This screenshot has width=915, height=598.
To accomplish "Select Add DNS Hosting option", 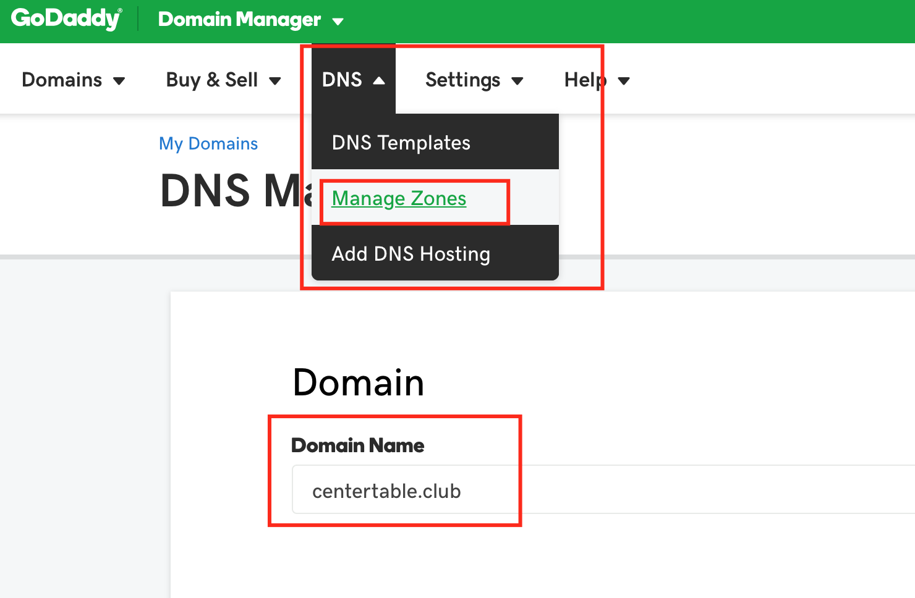I will pyautogui.click(x=435, y=253).
